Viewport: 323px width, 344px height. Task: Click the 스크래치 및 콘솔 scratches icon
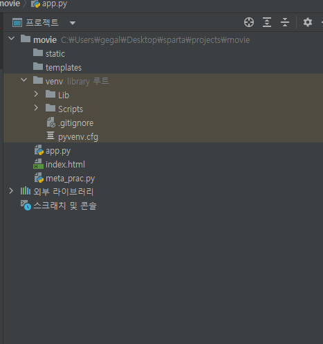pyautogui.click(x=26, y=205)
